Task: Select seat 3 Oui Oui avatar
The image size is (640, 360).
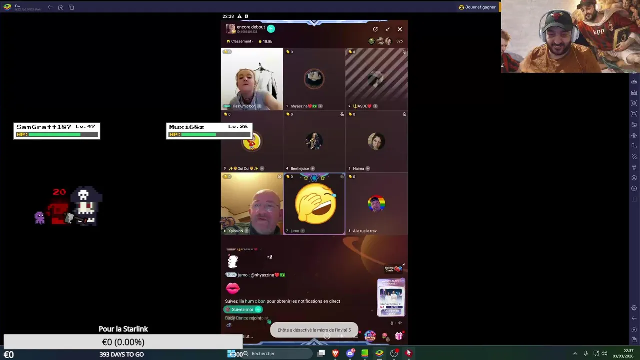Action: [251, 142]
